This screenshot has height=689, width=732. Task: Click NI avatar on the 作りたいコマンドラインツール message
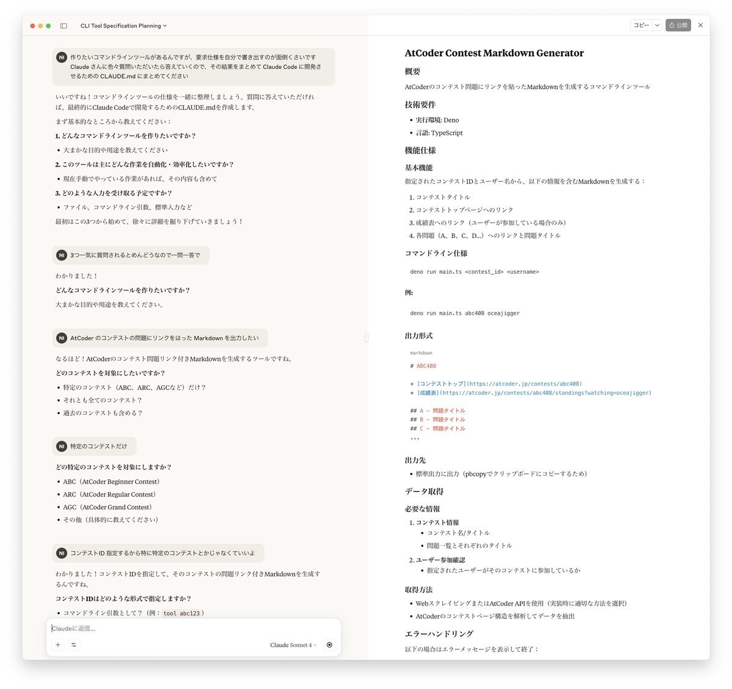[x=62, y=57]
